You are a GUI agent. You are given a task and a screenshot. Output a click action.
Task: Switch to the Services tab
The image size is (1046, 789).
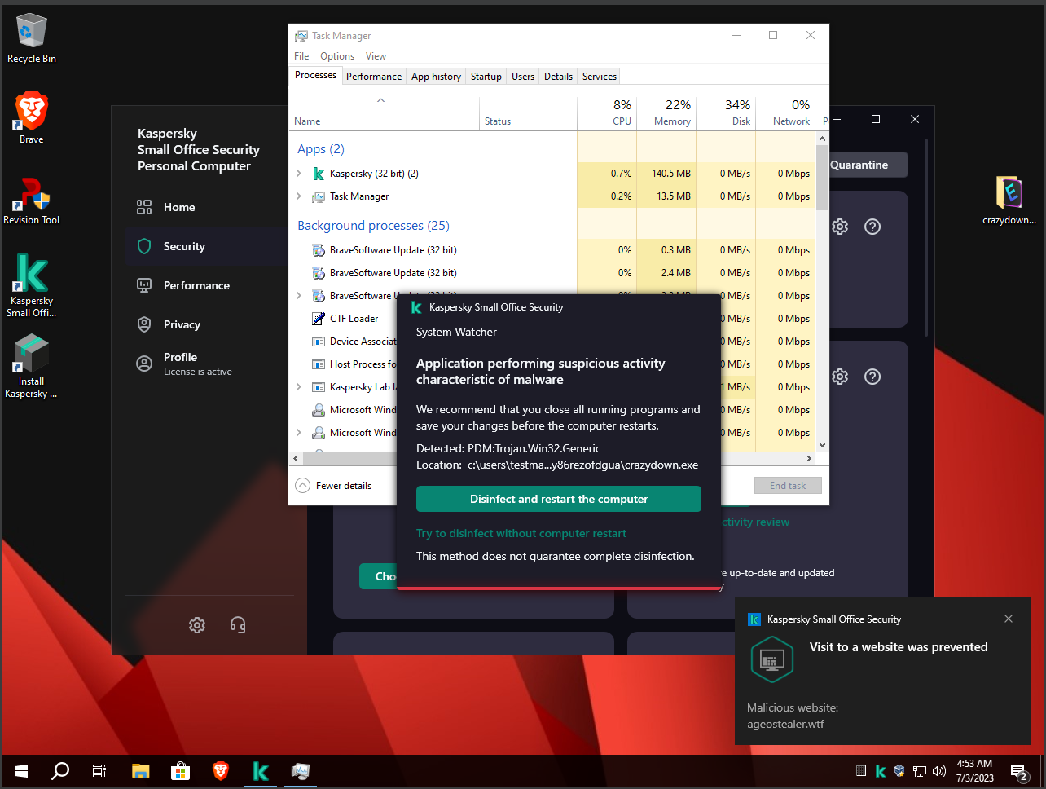[600, 77]
